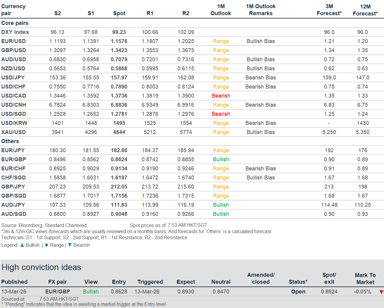Viewport: 384px width, 308px height.
Task: Click the Mark To Market column header
Action: point(365,279)
